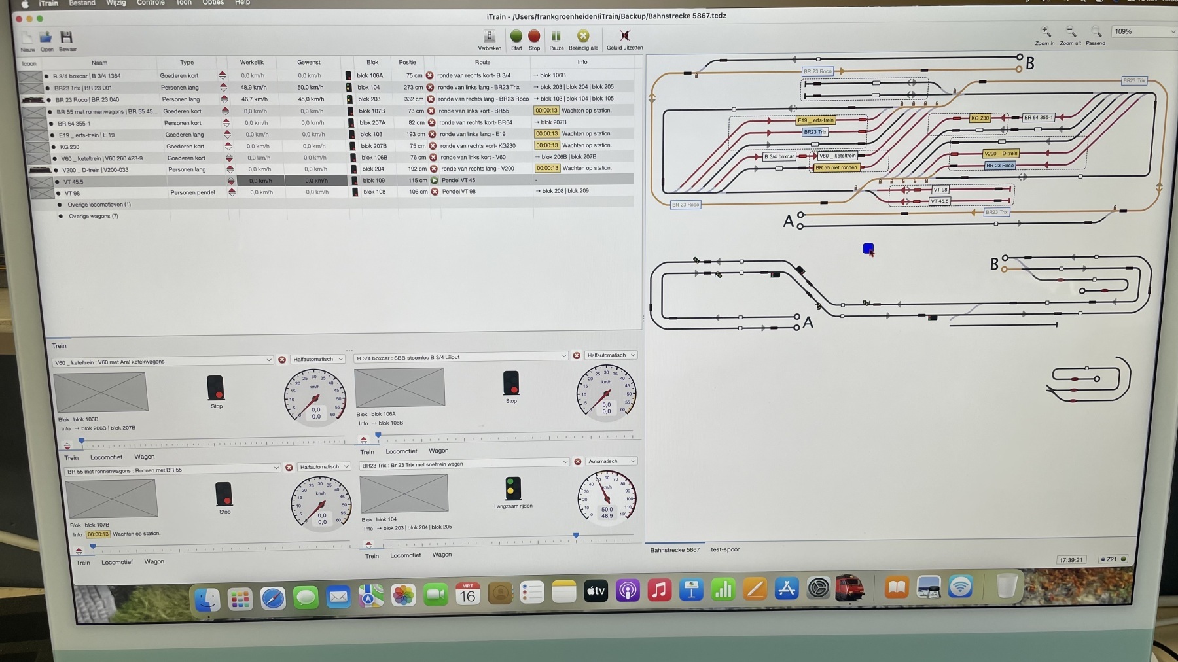
Task: Open the Controle menu
Action: [x=151, y=3]
